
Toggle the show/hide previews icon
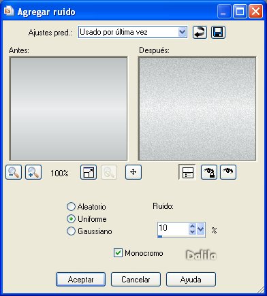coord(187,172)
